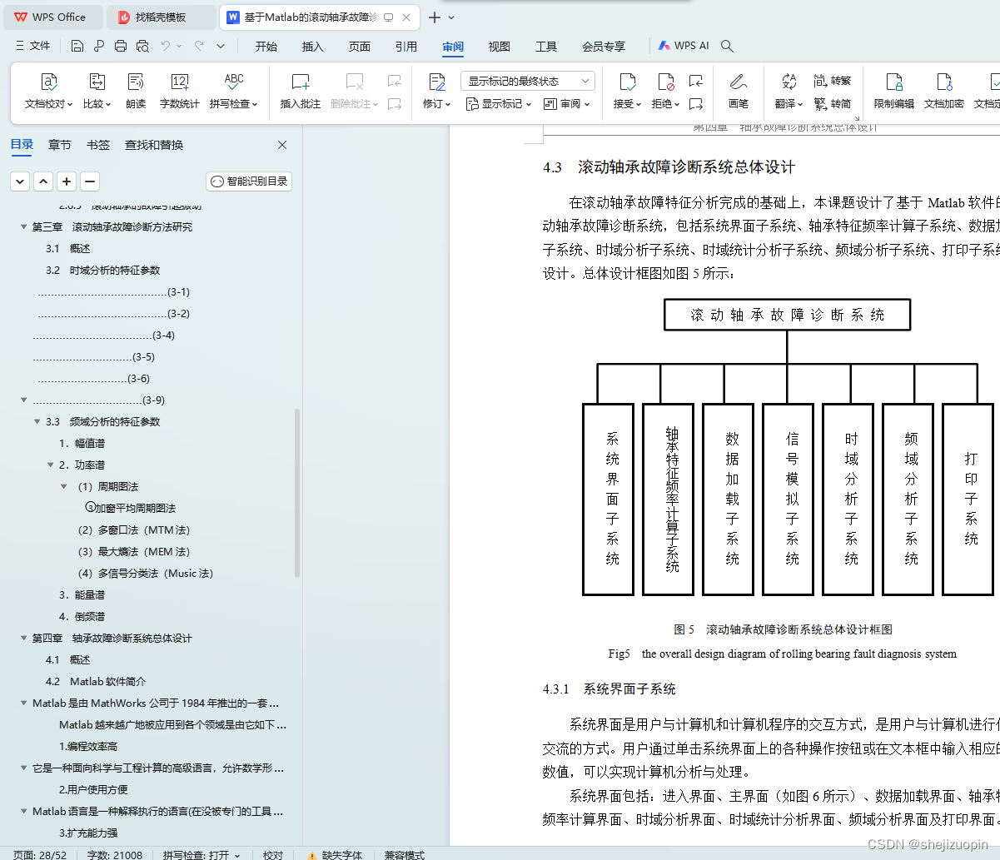
Task: Add a new document tab with plus
Action: (435, 17)
